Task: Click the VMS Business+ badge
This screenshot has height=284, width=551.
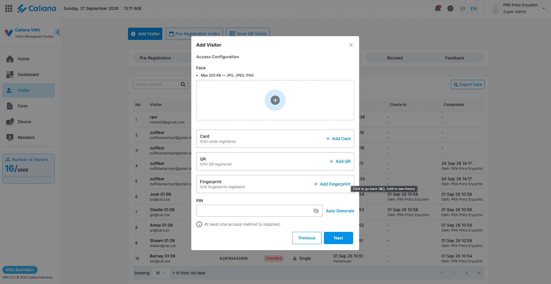Action: coord(20,270)
